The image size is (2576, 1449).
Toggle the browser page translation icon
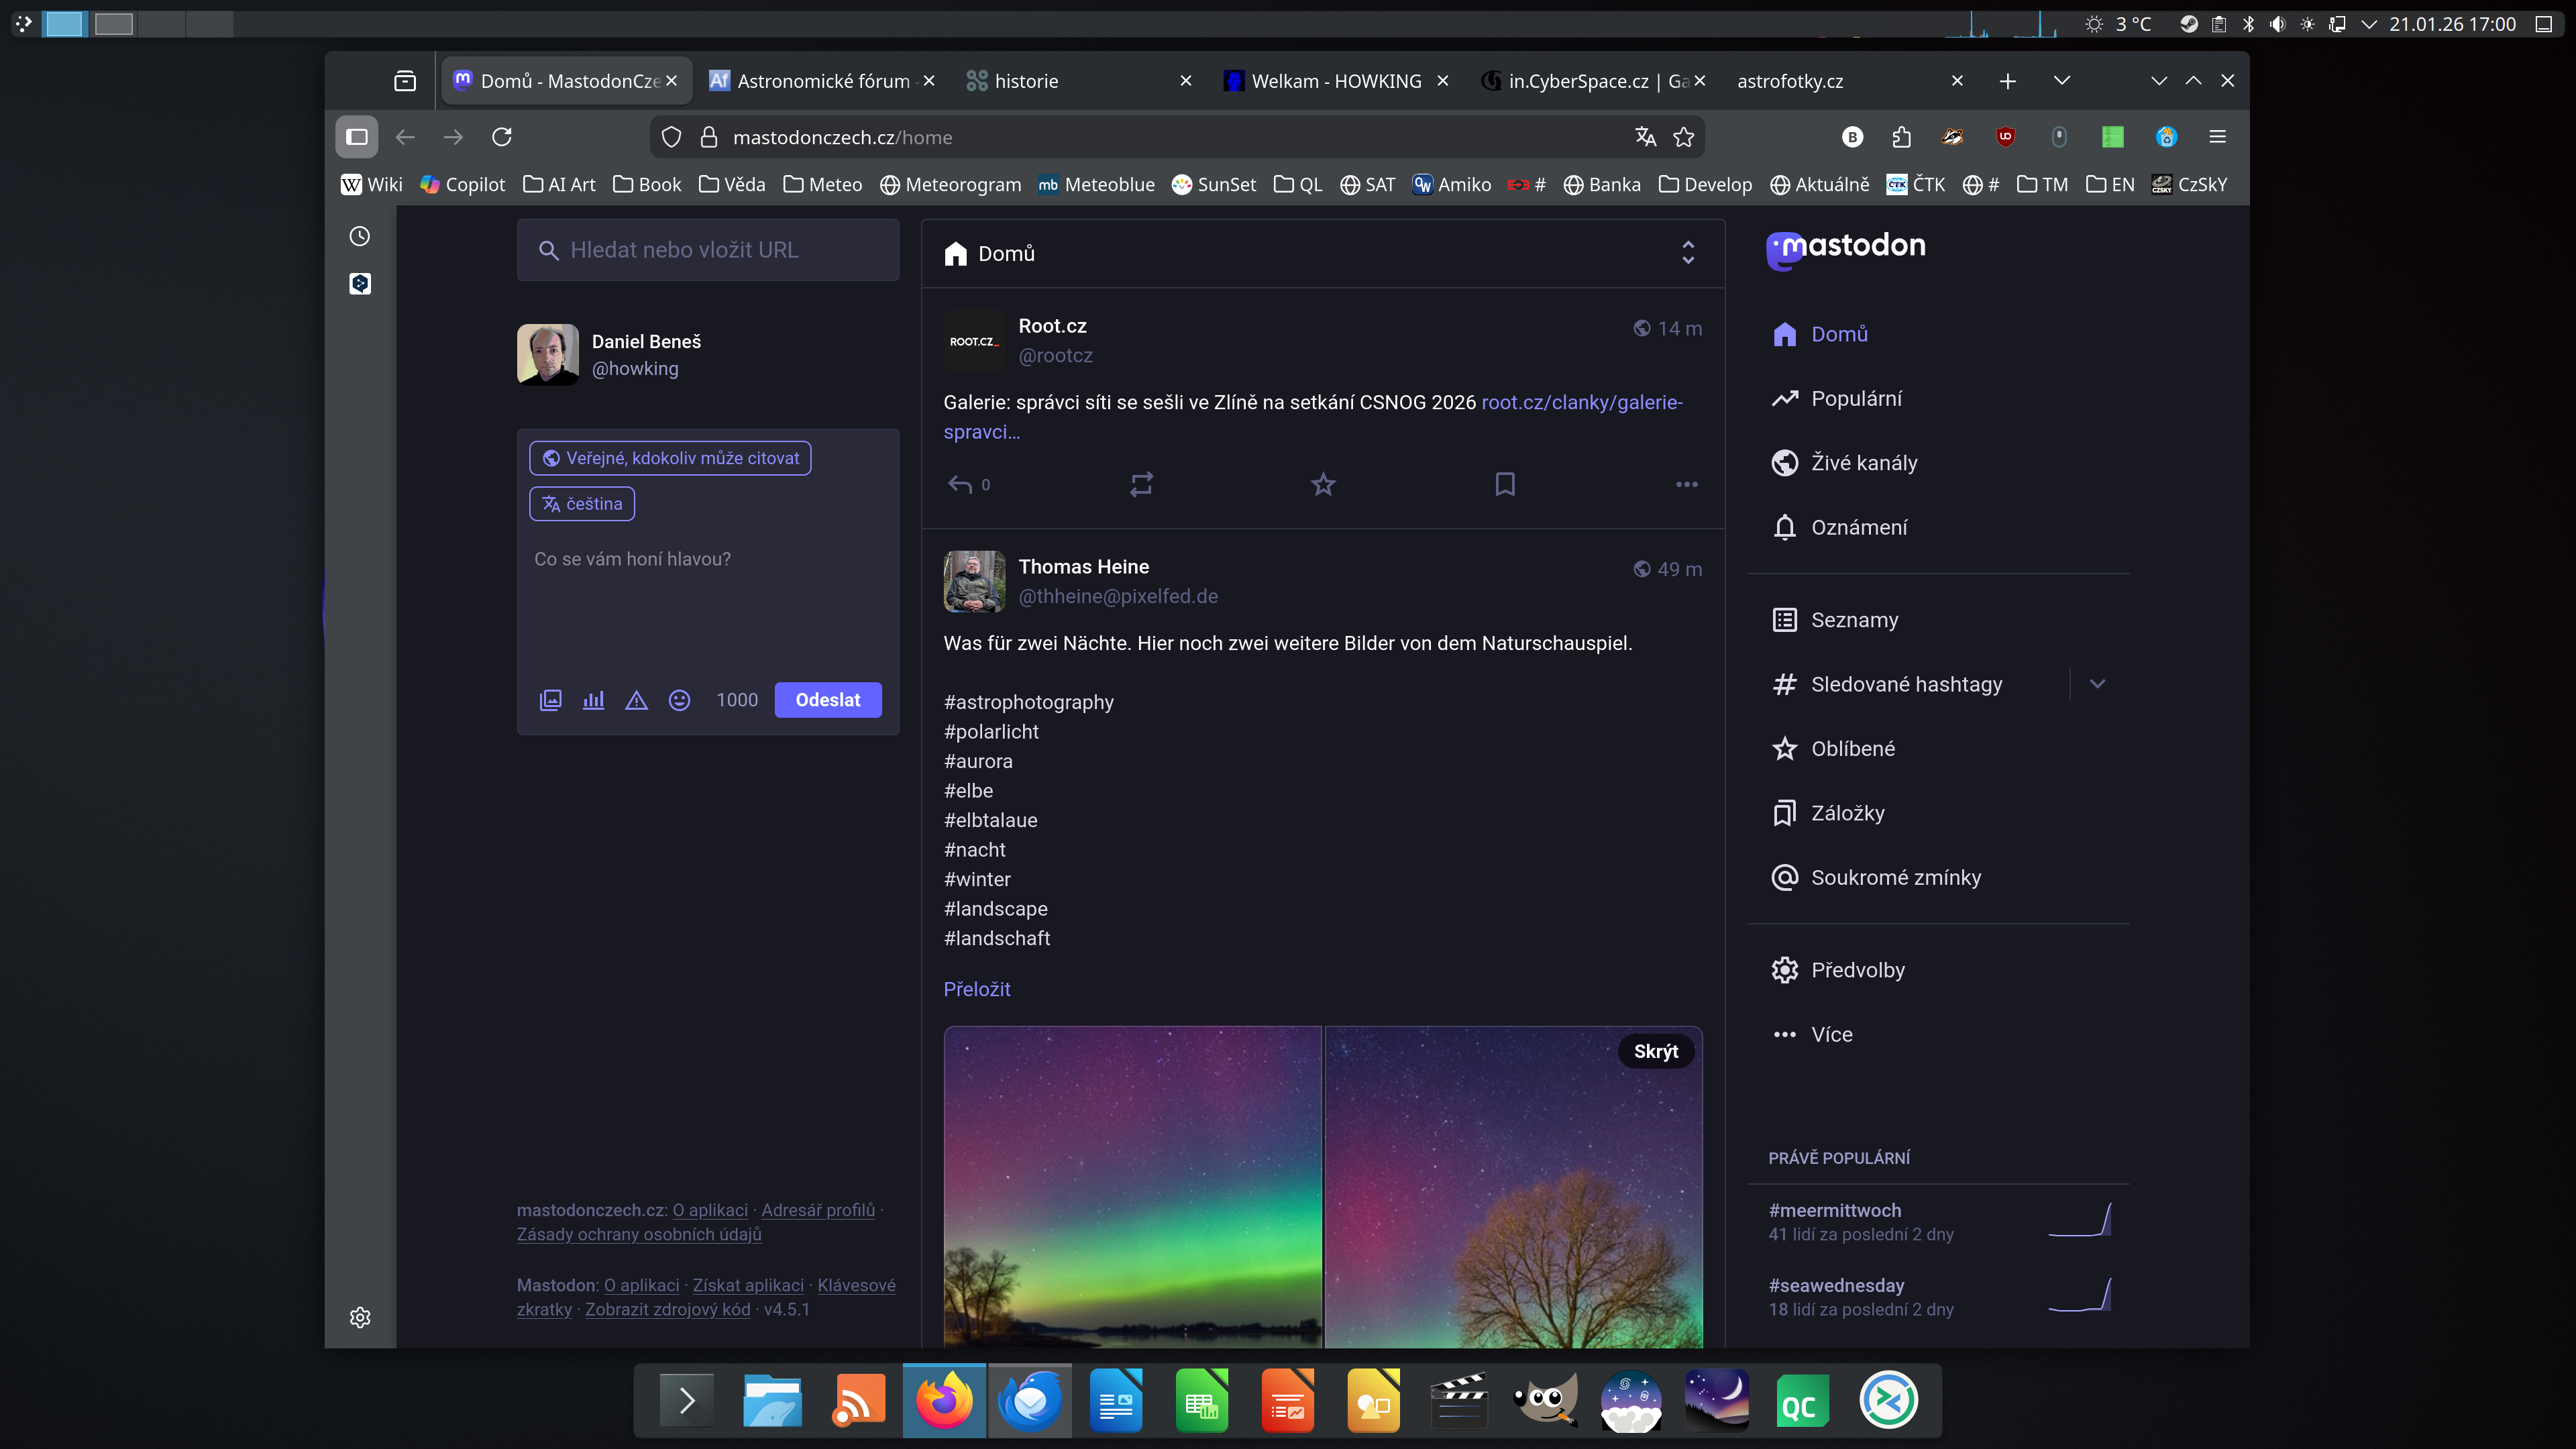tap(1645, 137)
